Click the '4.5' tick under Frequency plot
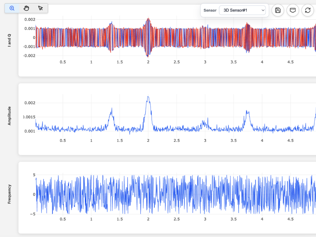This screenshot has height=237, width=316. pos(290,219)
